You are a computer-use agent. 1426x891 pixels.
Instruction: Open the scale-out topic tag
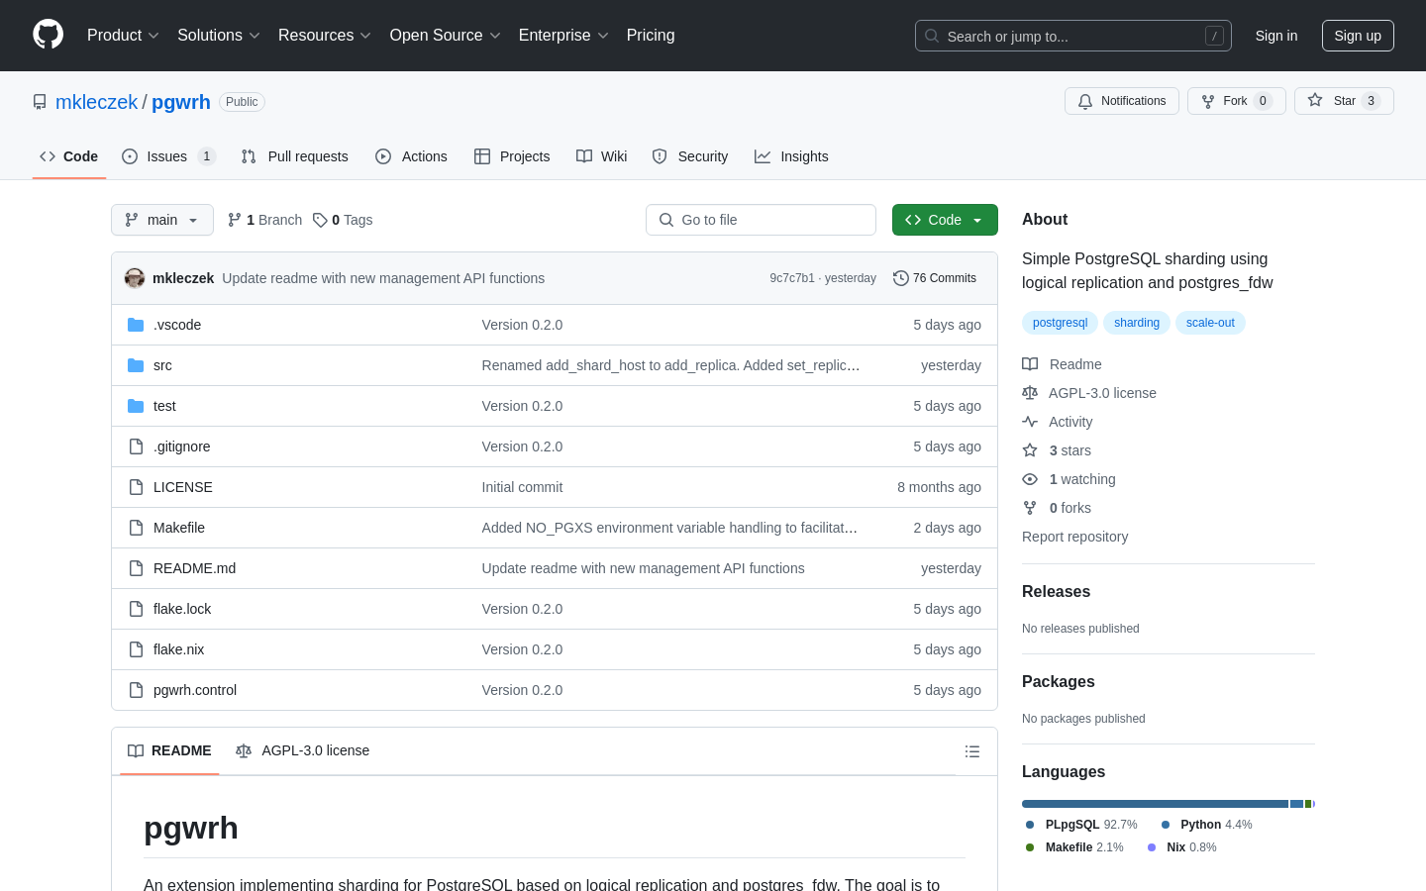point(1210,323)
